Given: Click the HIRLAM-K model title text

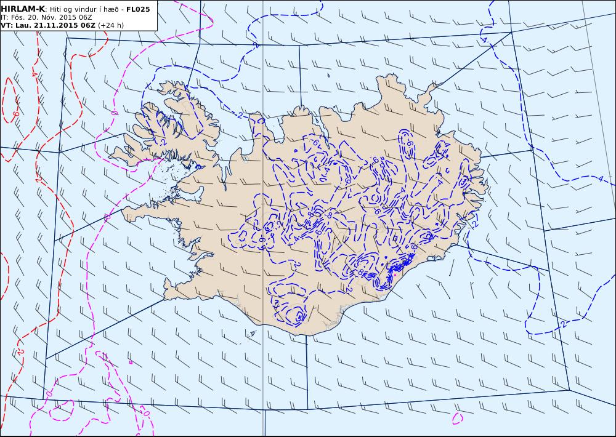Looking at the screenshot, I should (x=22, y=9).
